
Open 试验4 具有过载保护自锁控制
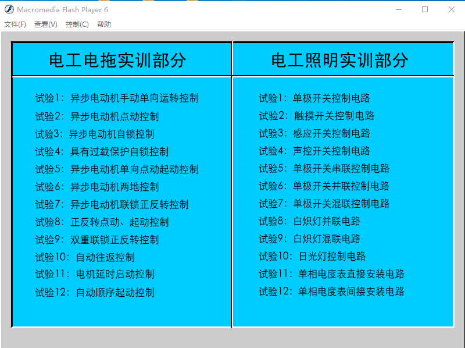[102, 152]
